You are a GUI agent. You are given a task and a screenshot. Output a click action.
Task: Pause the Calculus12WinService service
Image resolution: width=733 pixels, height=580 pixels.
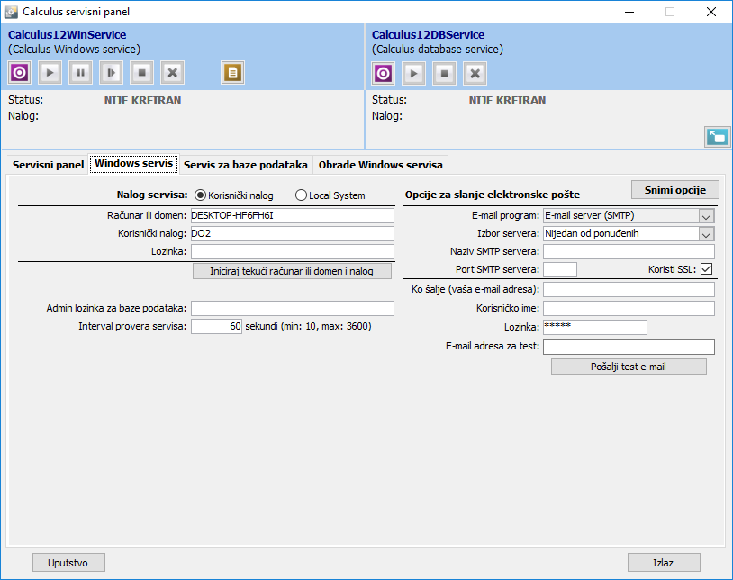(81, 73)
